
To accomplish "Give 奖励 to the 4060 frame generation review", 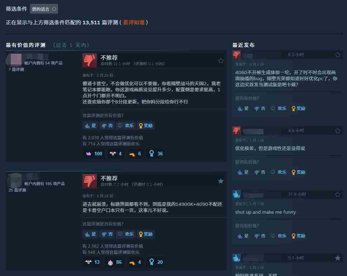I will pos(299,108).
